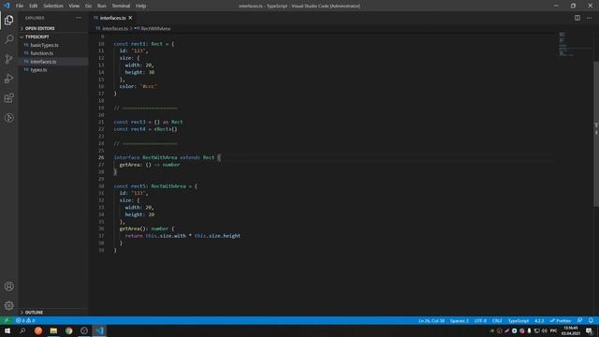Open the Terminal menu
Image resolution: width=599 pixels, height=337 pixels.
[x=121, y=6]
